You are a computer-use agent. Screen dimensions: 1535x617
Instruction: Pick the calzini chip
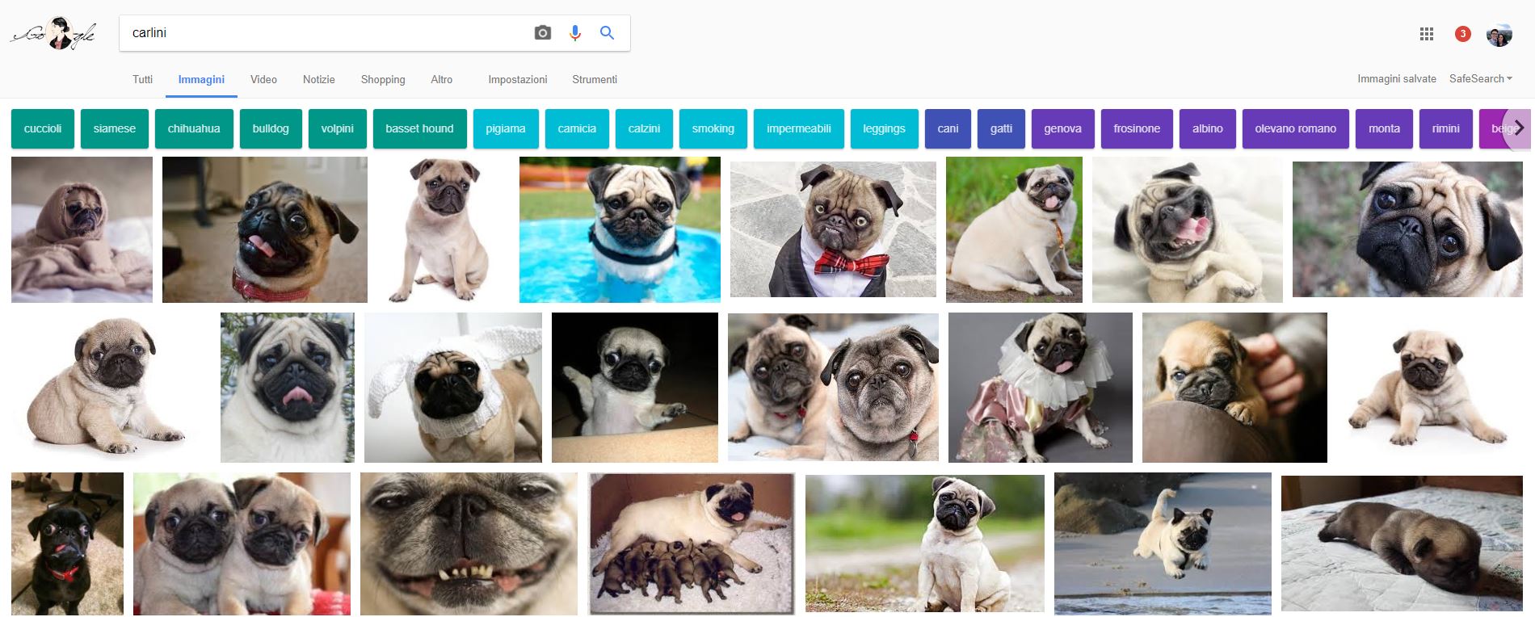pyautogui.click(x=644, y=128)
